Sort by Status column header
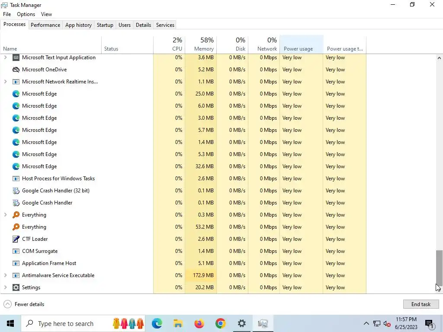The width and height of the screenshot is (443, 332). (x=128, y=45)
